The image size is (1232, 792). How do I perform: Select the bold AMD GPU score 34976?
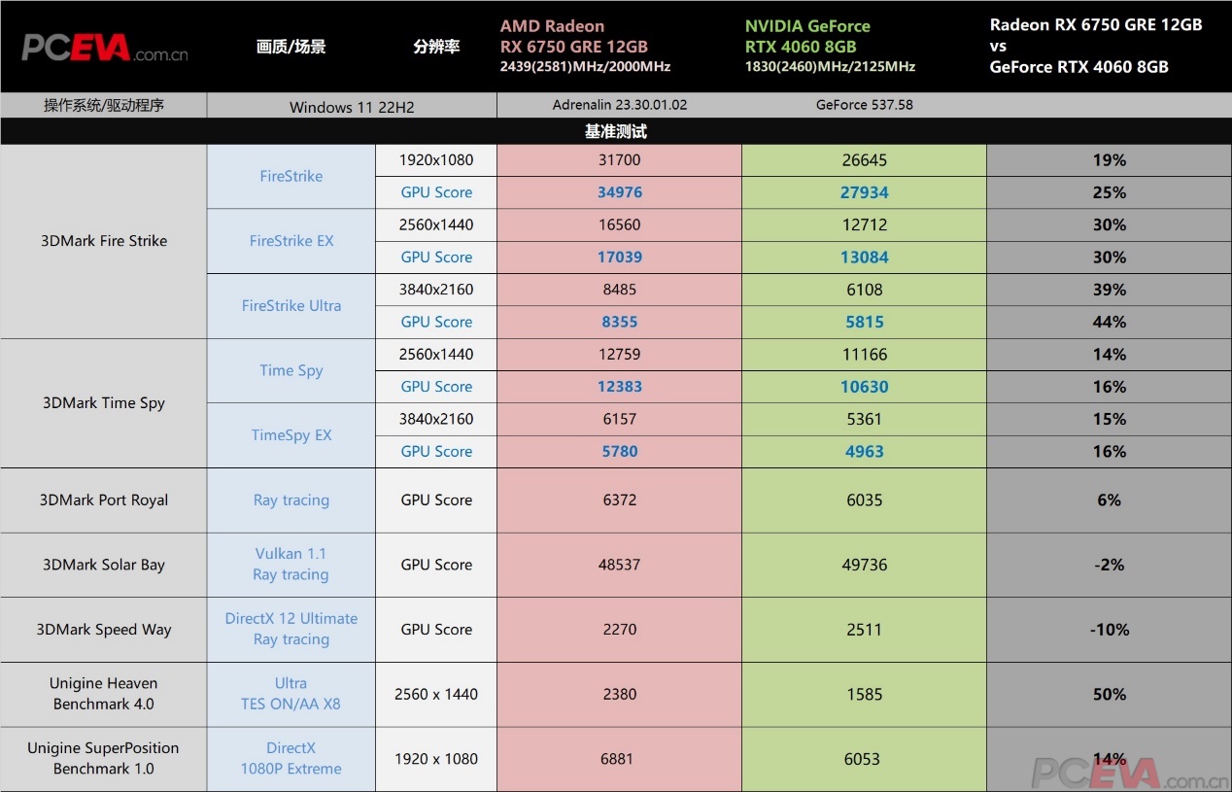(620, 192)
